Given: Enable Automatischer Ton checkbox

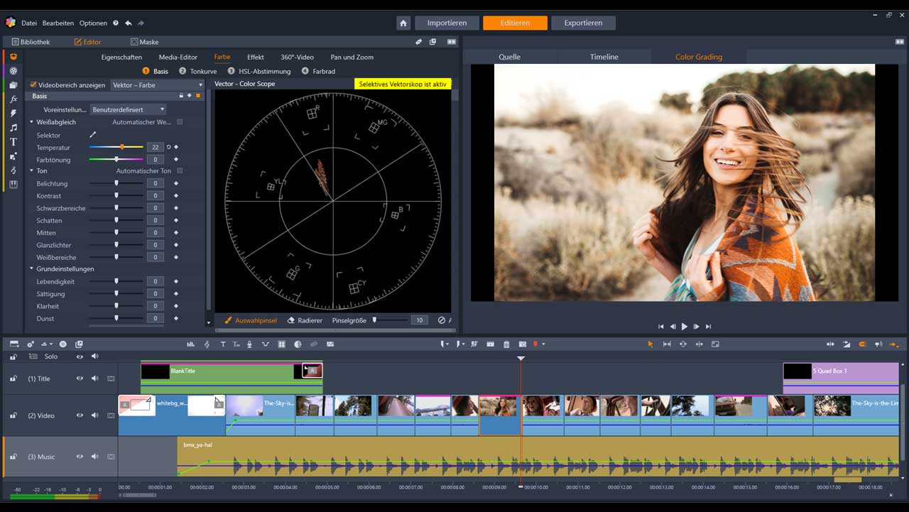Looking at the screenshot, I should click(180, 171).
